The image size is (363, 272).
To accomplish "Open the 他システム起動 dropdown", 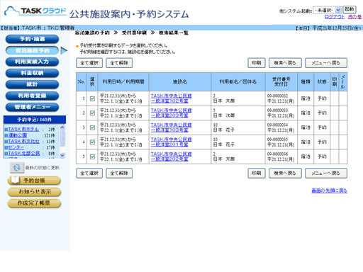I will 327,10.
